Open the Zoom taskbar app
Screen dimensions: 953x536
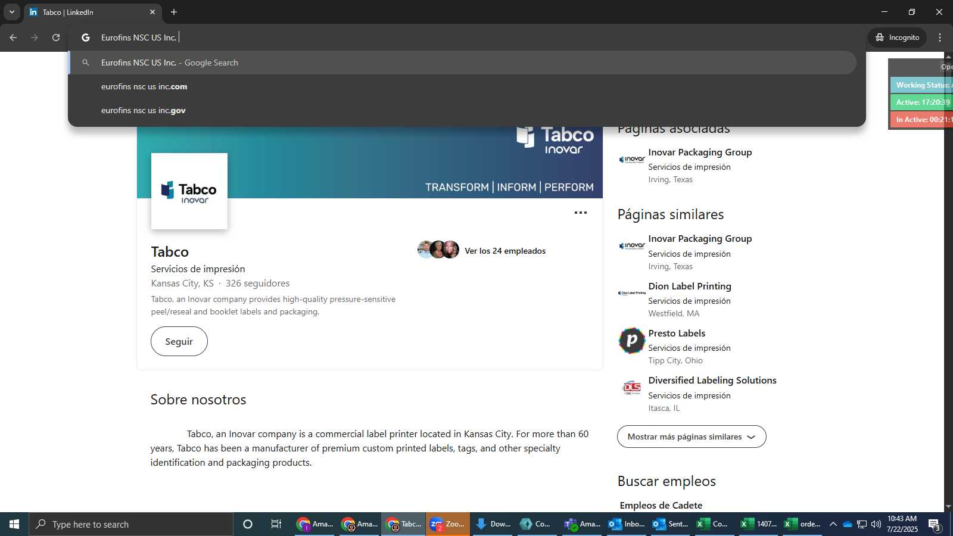click(448, 524)
